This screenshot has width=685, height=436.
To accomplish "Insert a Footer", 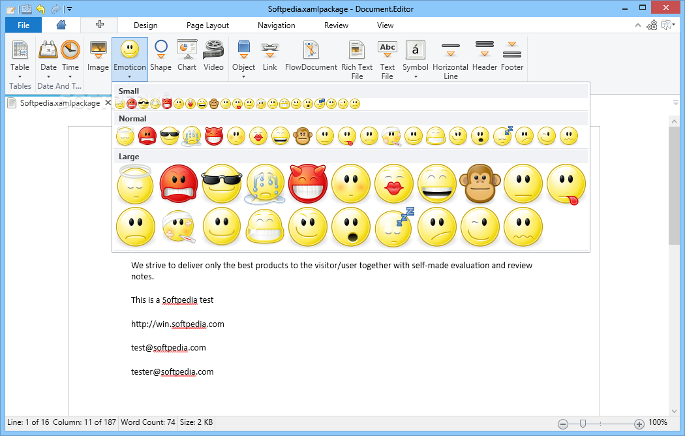I will tap(512, 56).
